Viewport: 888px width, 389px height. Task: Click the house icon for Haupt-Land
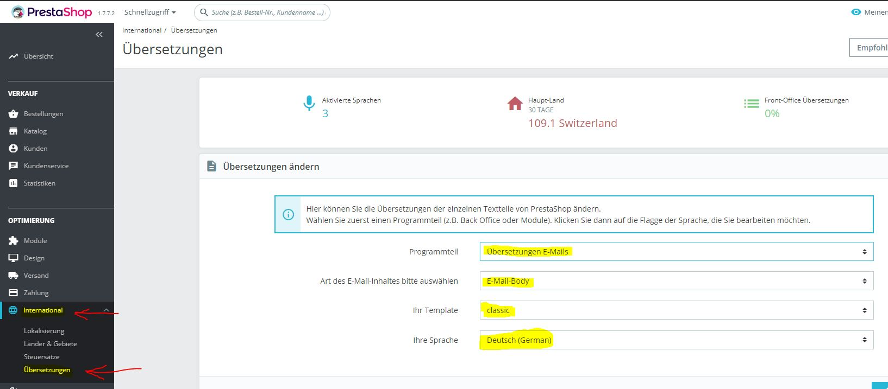[x=515, y=104]
